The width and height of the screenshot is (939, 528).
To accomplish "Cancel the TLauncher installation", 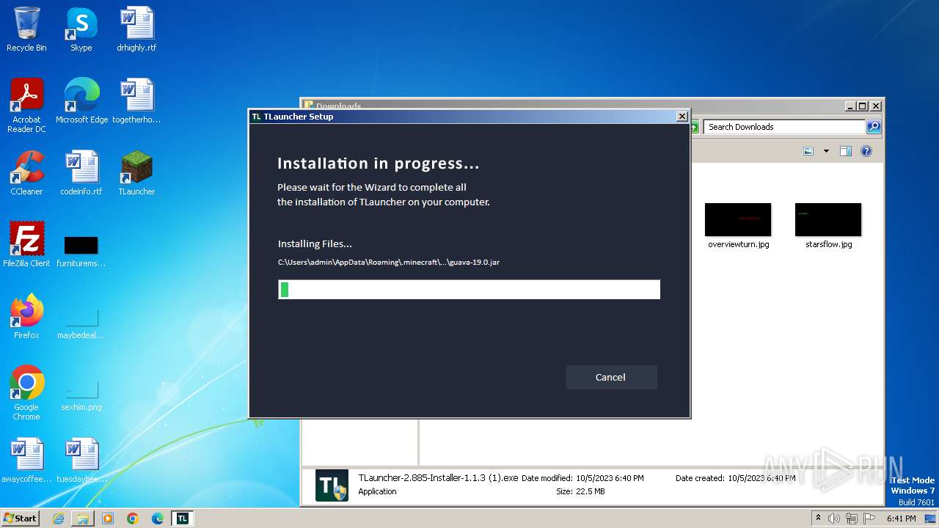I will pyautogui.click(x=611, y=377).
